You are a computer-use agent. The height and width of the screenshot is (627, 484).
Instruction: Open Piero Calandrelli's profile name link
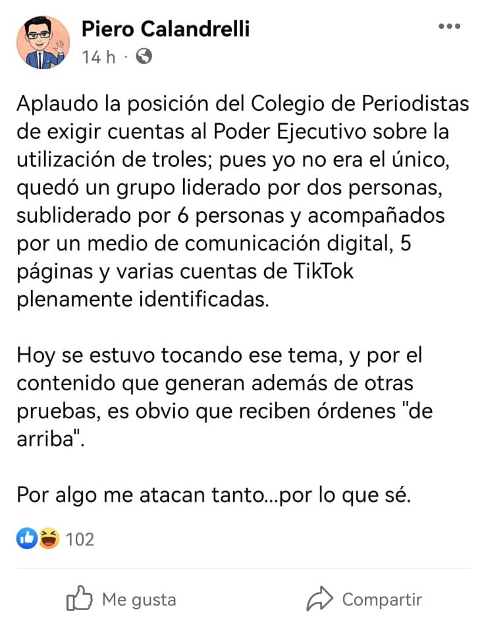[165, 28]
